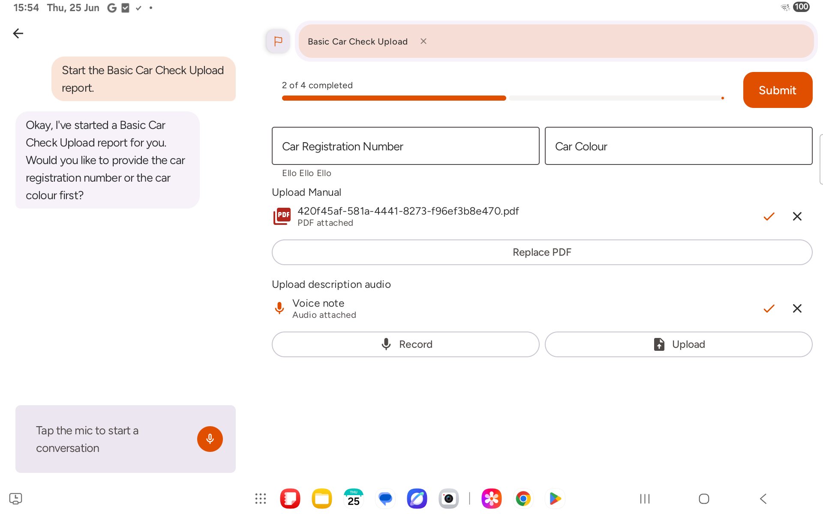823x514 pixels.
Task: Focus the Car Registration Number field
Action: [405, 146]
